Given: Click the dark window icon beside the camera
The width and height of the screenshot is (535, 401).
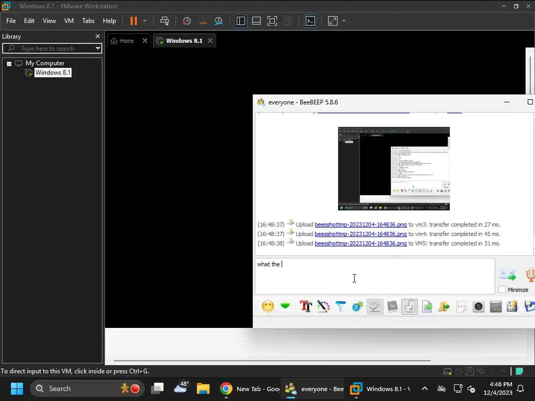Looking at the screenshot, I should pos(495,306).
